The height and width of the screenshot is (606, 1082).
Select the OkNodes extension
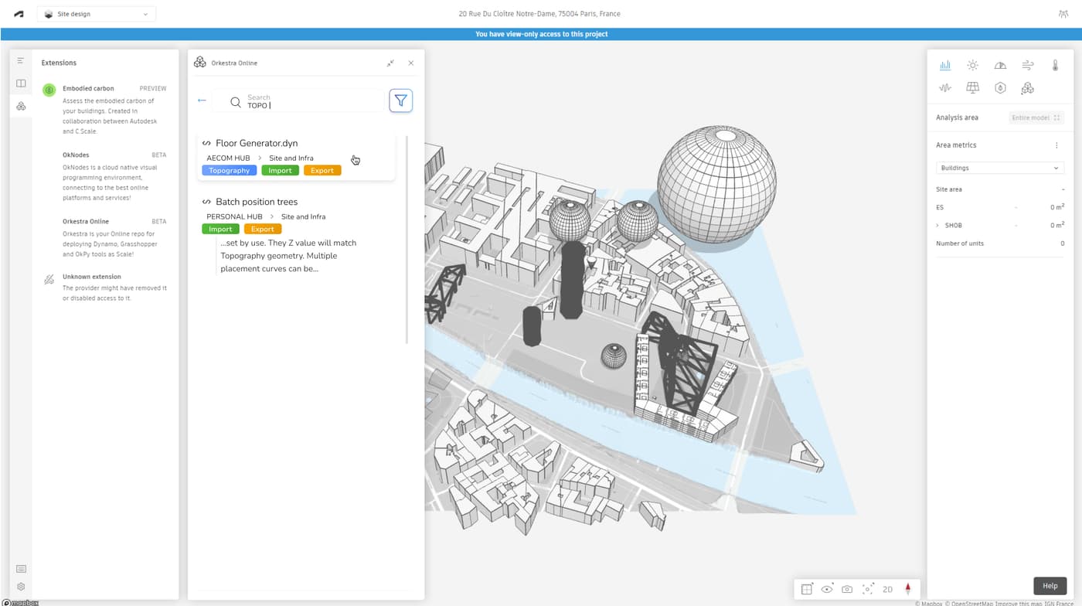76,155
